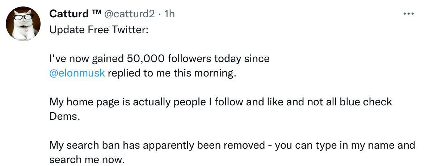Click the @catturd2 handle
Image resolution: width=425 pixels, height=166 pixels.
tap(130, 14)
